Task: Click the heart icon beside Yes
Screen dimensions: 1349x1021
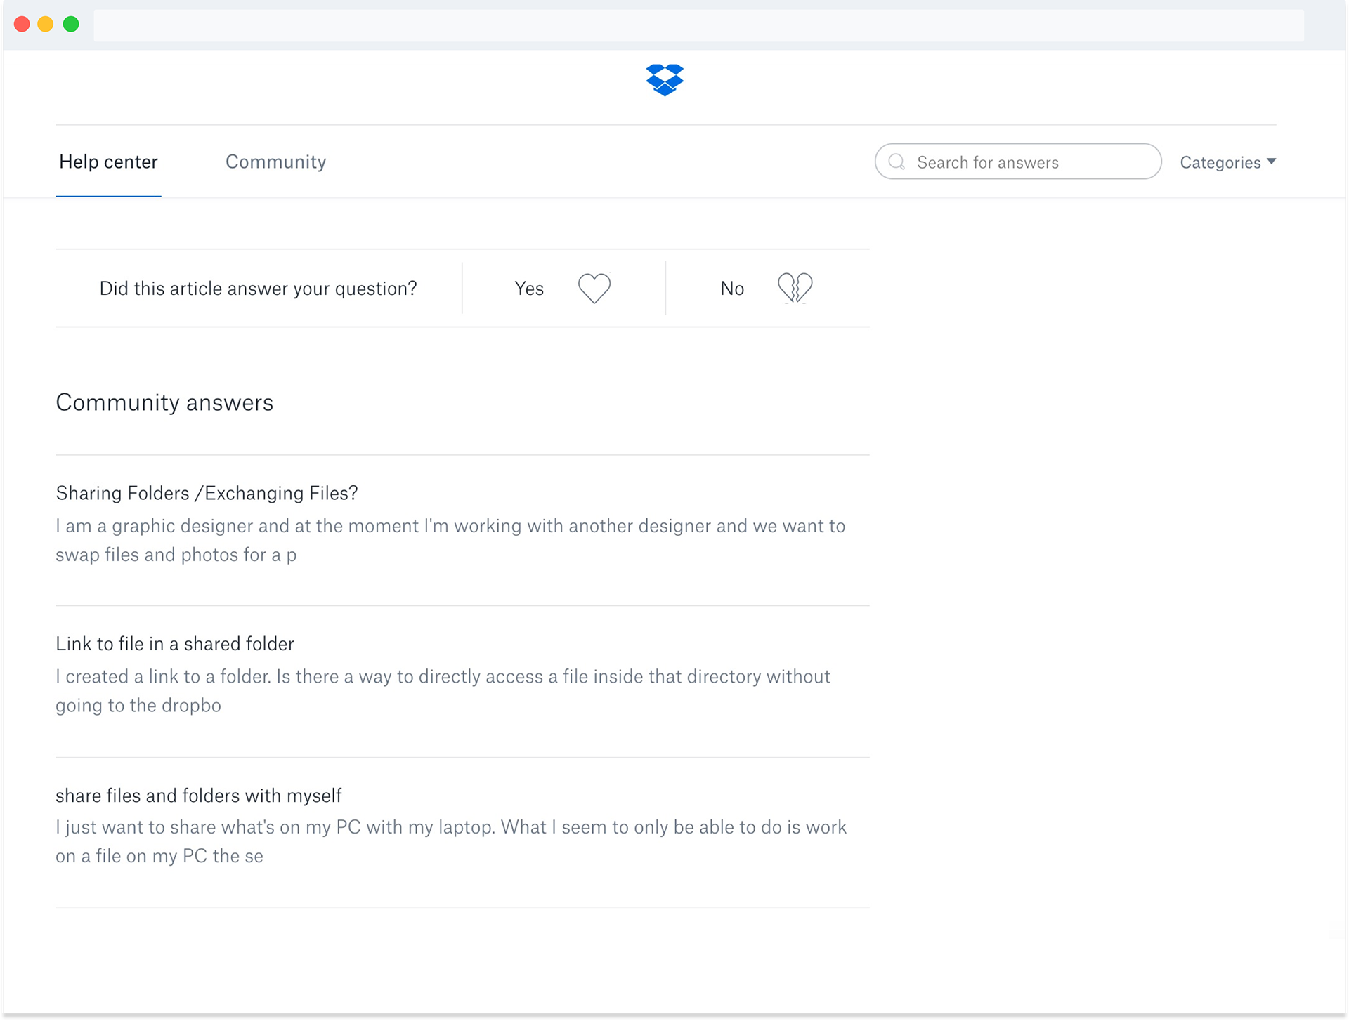Action: 594,288
